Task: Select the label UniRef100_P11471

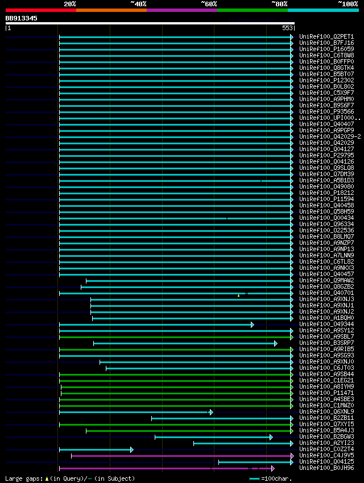Action: (x=326, y=393)
